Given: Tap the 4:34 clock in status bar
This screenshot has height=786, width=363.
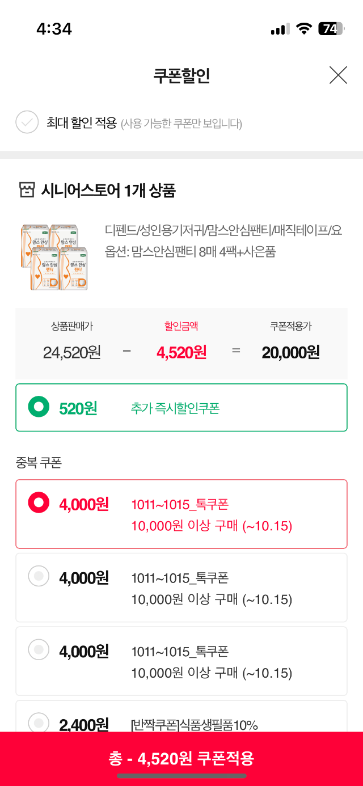Looking at the screenshot, I should pos(54,29).
